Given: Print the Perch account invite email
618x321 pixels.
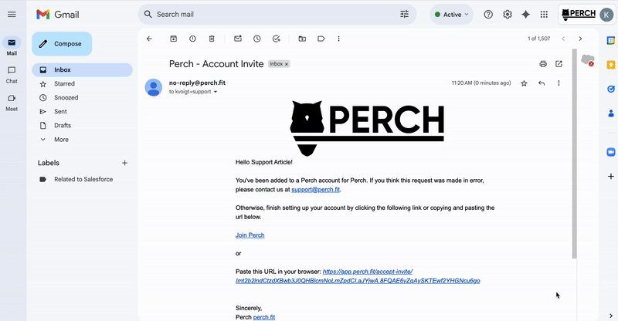Looking at the screenshot, I should click(x=543, y=64).
